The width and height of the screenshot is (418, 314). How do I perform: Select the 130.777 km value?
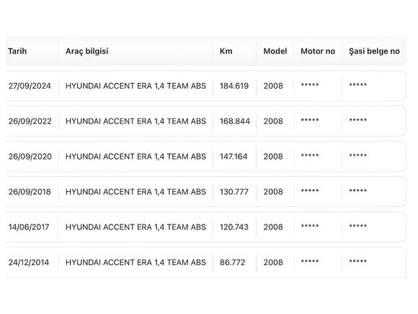point(234,192)
